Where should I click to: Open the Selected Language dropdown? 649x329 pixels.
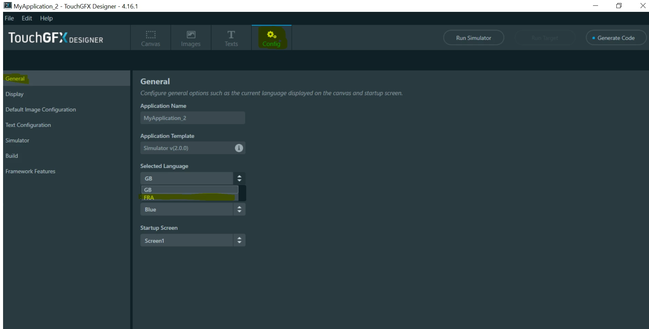click(x=193, y=179)
